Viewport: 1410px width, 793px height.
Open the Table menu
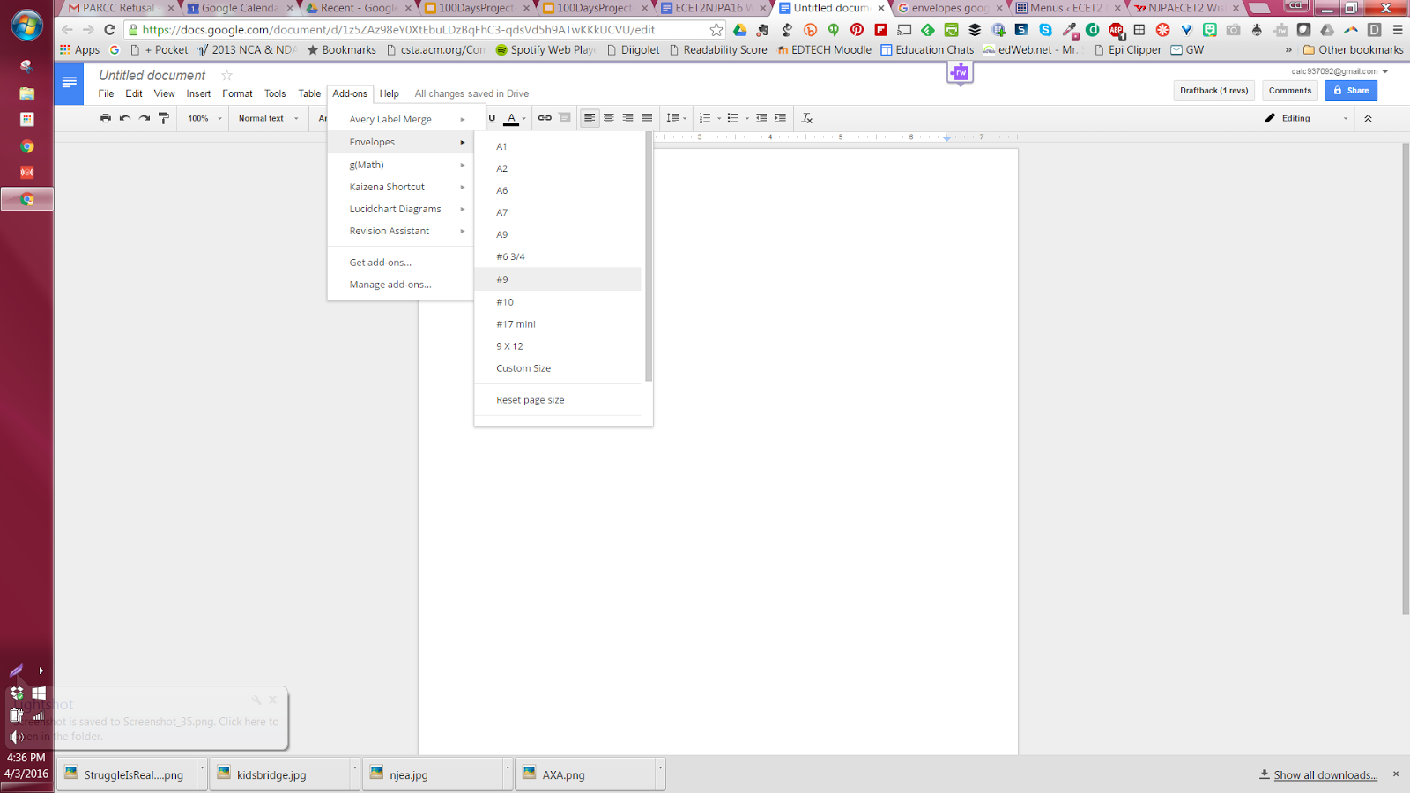(309, 93)
